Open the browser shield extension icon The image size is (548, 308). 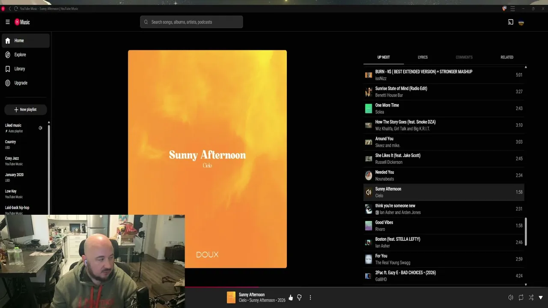click(504, 9)
